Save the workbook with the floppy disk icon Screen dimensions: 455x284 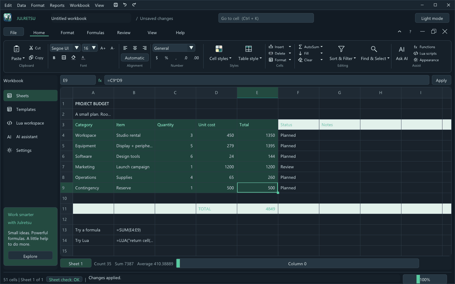tap(116, 5)
